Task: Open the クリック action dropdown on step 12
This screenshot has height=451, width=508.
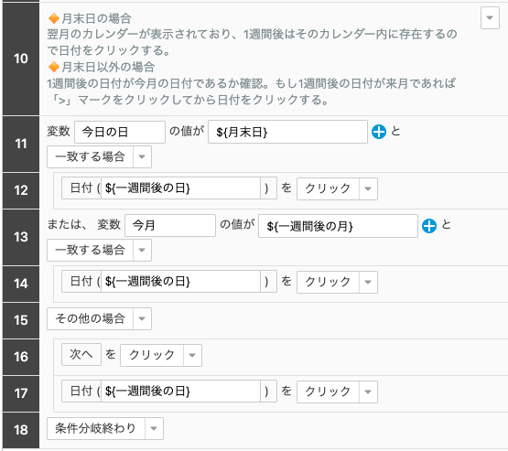Action: tap(368, 188)
